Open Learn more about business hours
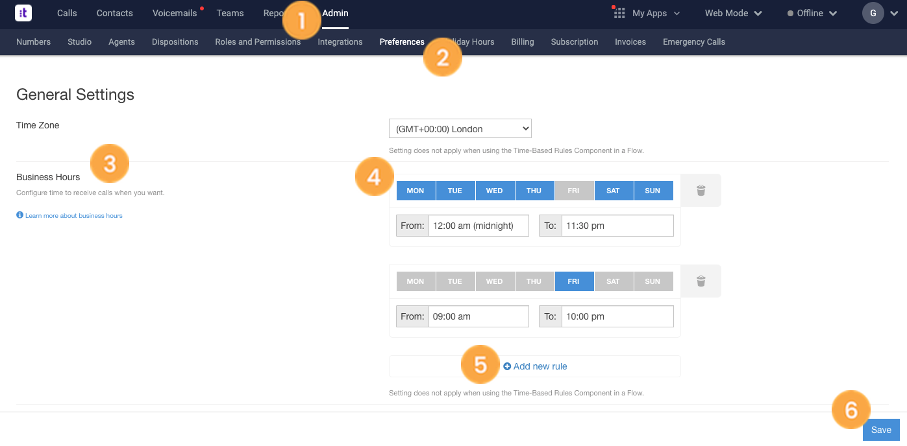 74,215
